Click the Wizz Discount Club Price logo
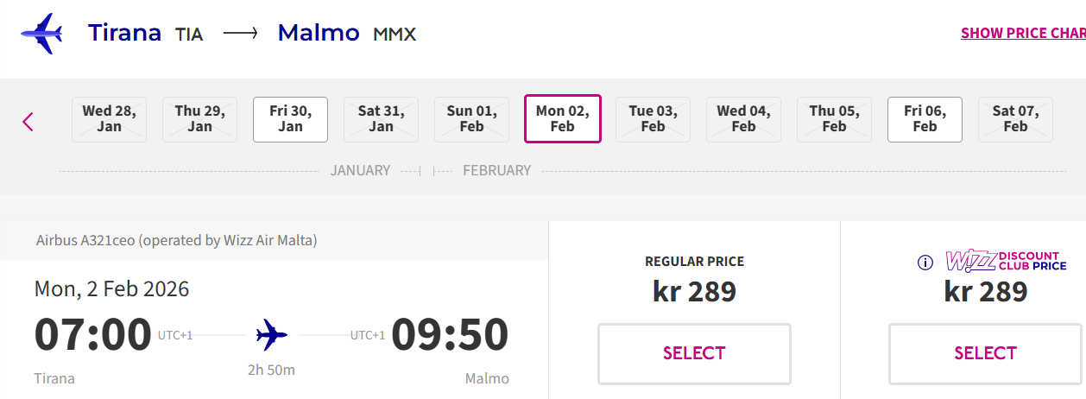Screen dimensions: 1086x399 [1006, 261]
